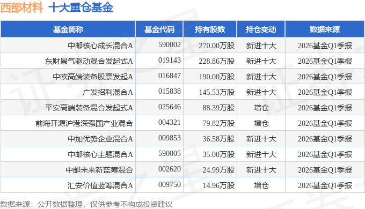The width and height of the screenshot is (365, 209).
Task: Click 2026基金Q1季报 in the 009750 row
Action: (325, 185)
